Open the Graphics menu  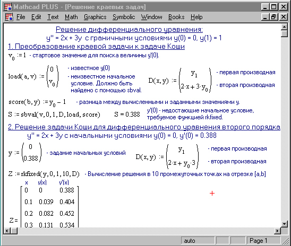point(95,17)
